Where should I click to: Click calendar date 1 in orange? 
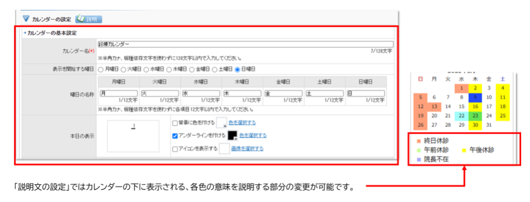tap(462, 88)
